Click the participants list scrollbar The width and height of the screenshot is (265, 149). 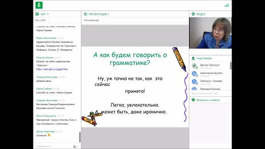point(231,66)
